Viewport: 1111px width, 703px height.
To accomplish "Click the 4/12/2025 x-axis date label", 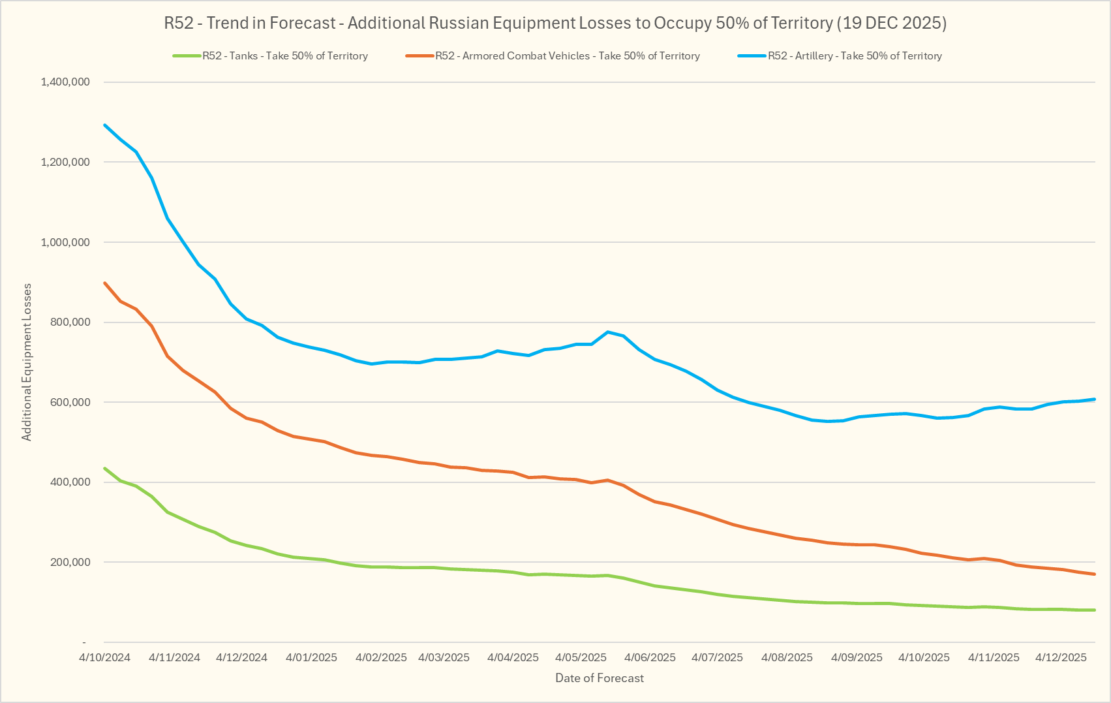I will 1061,657.
